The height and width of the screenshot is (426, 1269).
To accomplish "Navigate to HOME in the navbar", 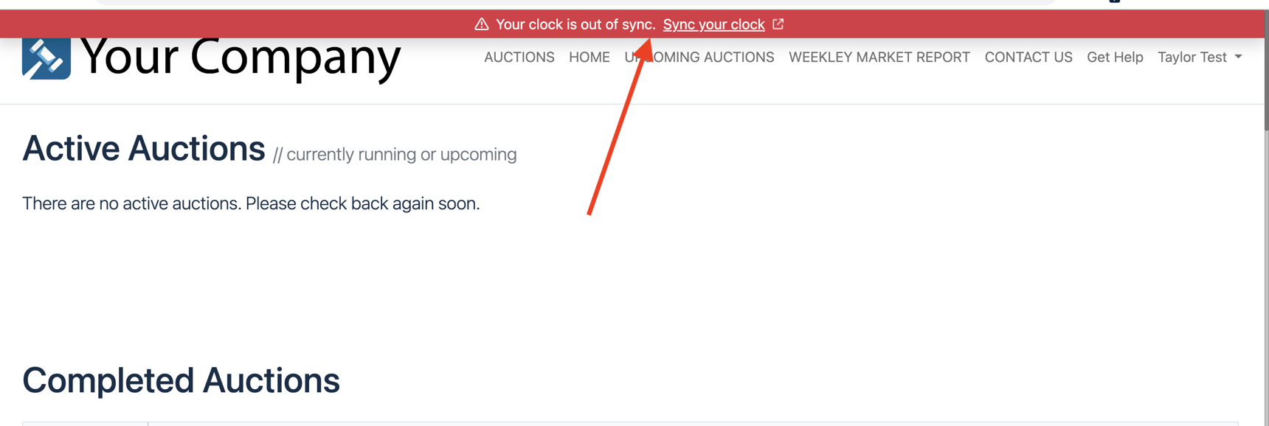I will (x=589, y=57).
